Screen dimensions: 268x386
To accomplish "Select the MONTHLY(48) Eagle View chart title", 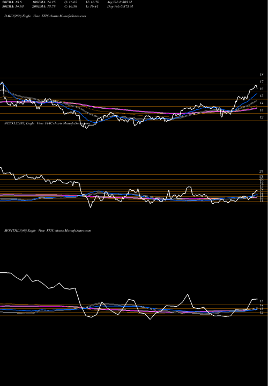I will click(48, 231).
